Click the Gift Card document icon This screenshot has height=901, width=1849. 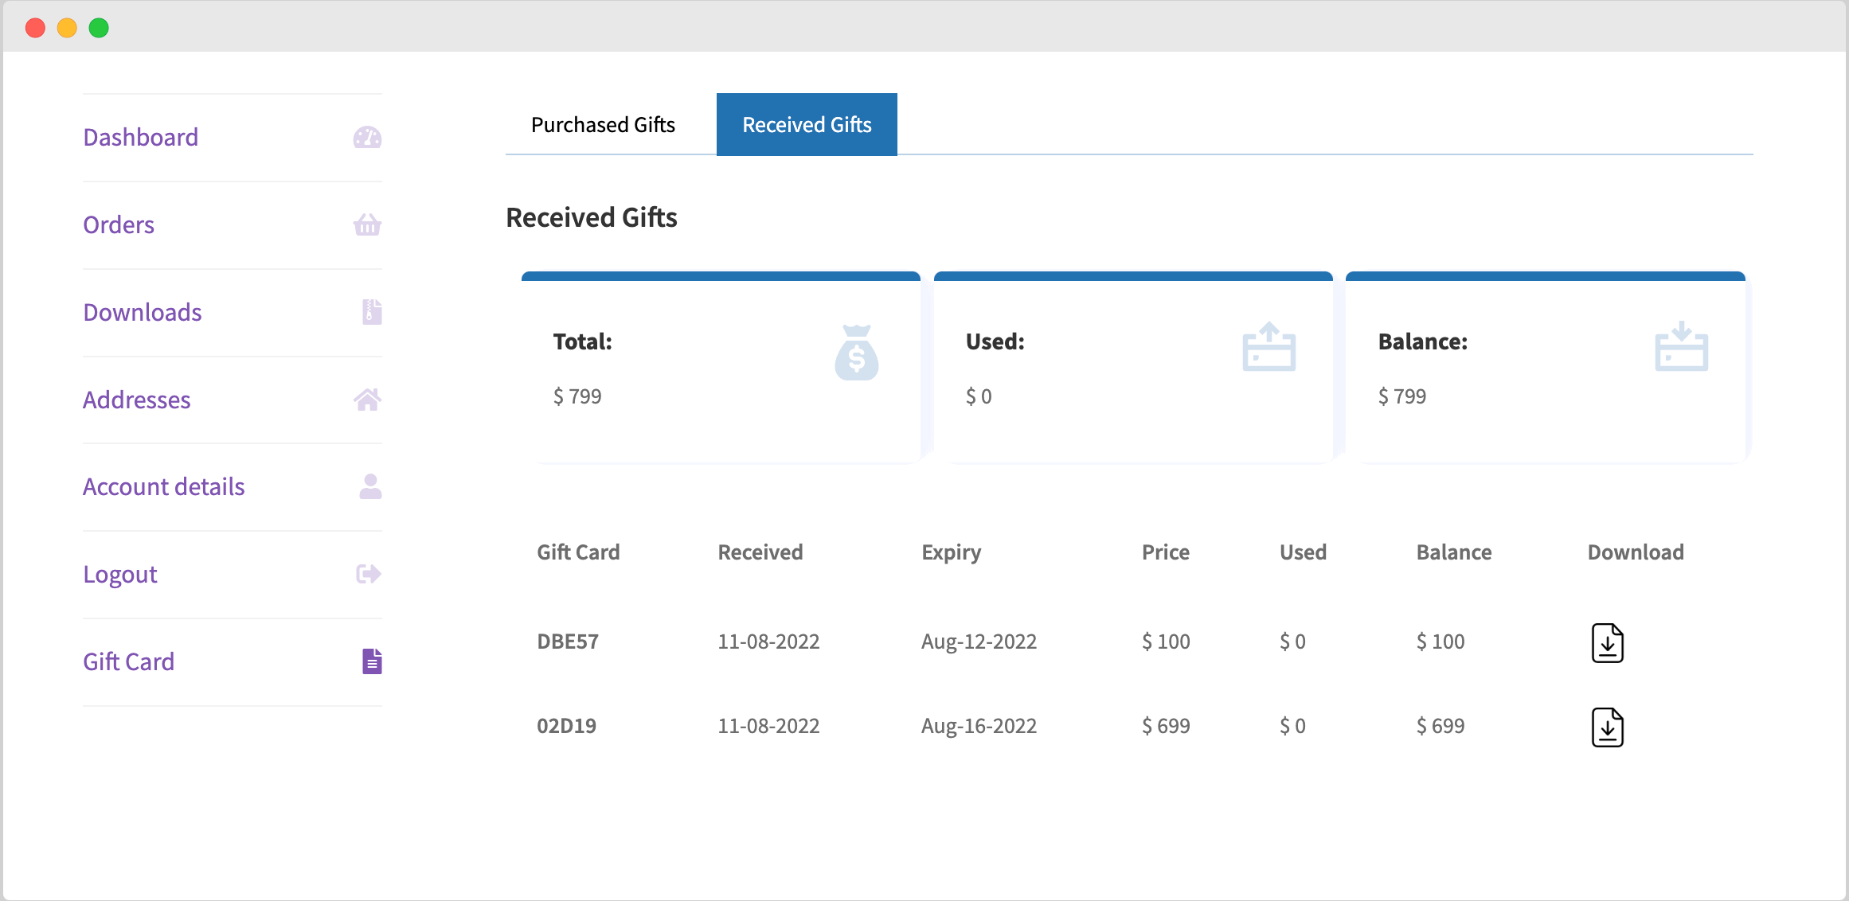pos(371,661)
